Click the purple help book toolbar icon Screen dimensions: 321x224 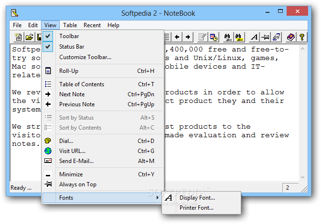coord(291,37)
